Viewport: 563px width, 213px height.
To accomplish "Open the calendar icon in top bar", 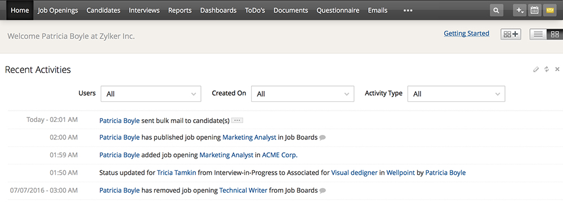I will point(534,11).
